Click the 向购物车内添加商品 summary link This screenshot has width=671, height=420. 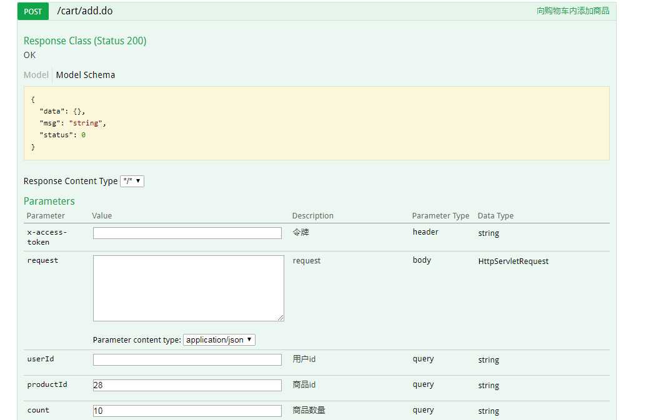[x=573, y=11]
